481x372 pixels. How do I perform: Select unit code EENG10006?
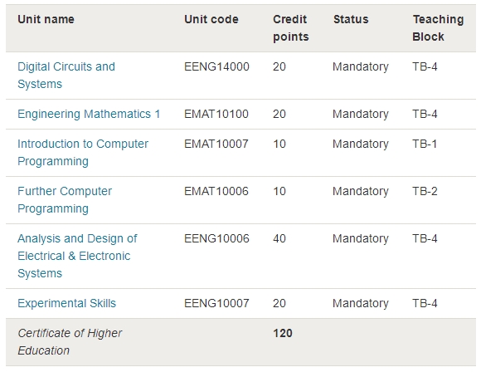point(216,238)
